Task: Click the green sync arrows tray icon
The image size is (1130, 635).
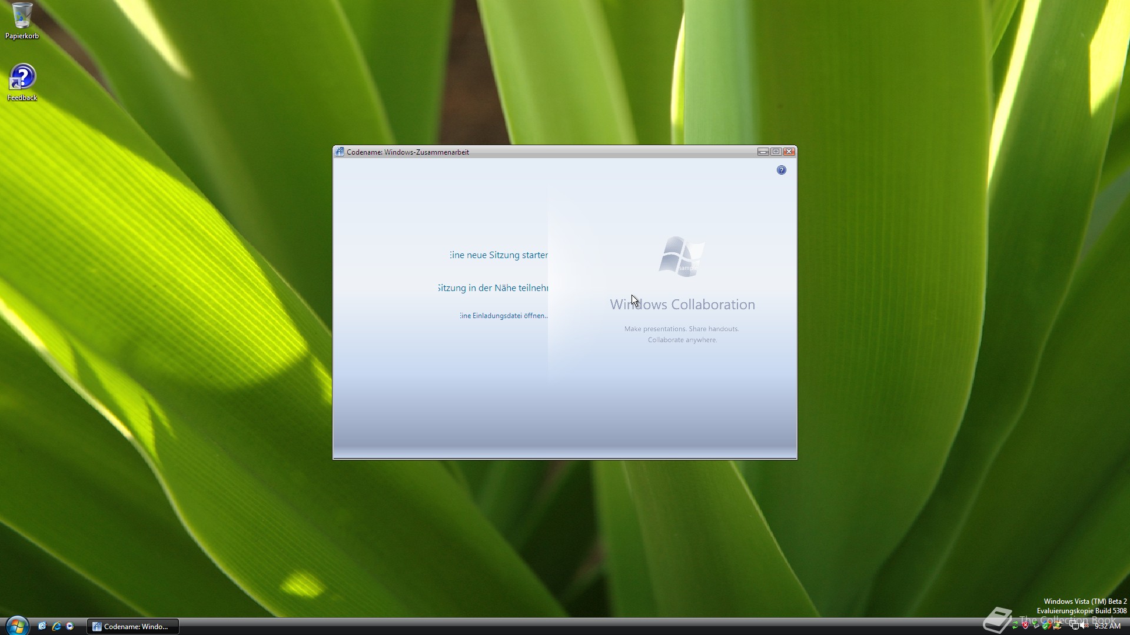Action: 1015,625
